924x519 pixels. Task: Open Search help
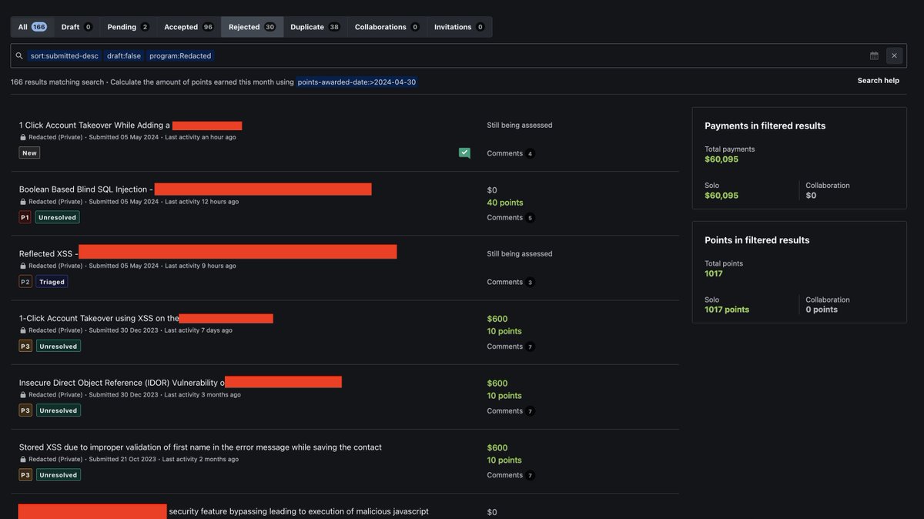(879, 80)
